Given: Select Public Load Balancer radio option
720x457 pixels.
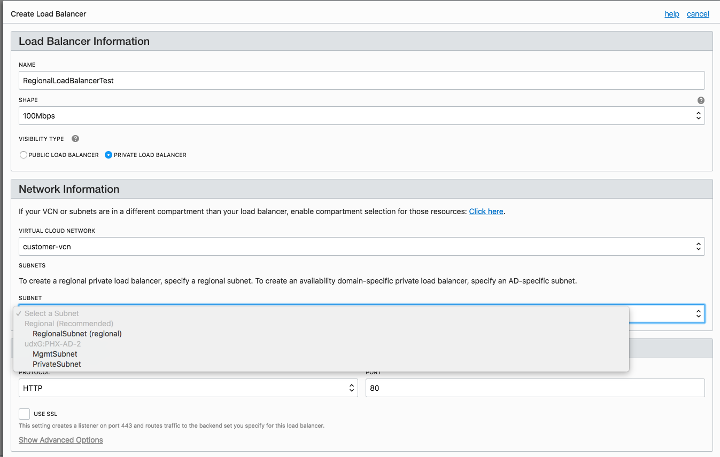Looking at the screenshot, I should (x=24, y=155).
